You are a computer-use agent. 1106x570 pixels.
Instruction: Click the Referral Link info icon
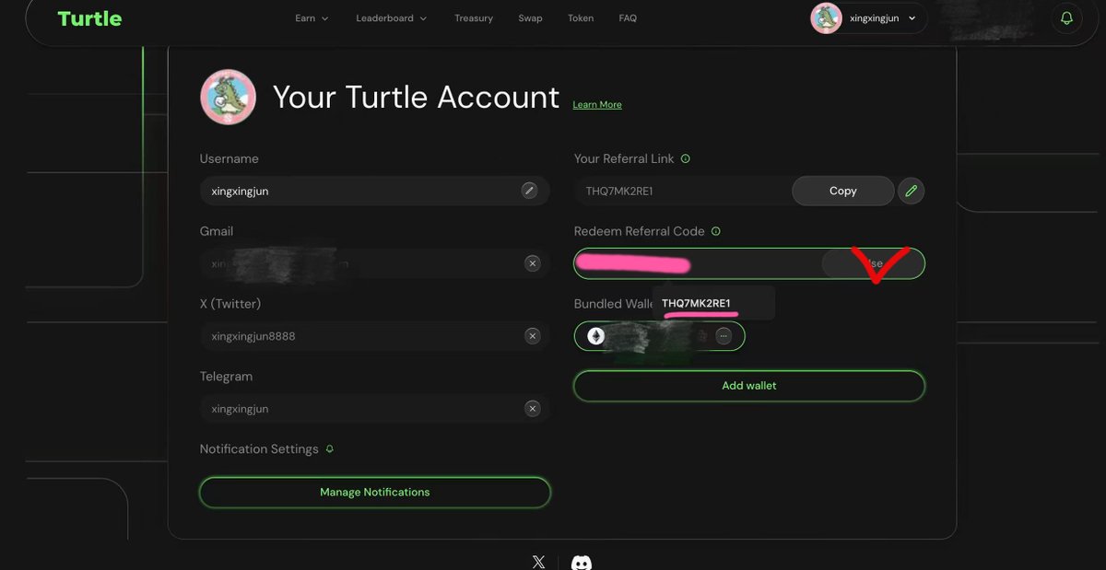pyautogui.click(x=685, y=158)
